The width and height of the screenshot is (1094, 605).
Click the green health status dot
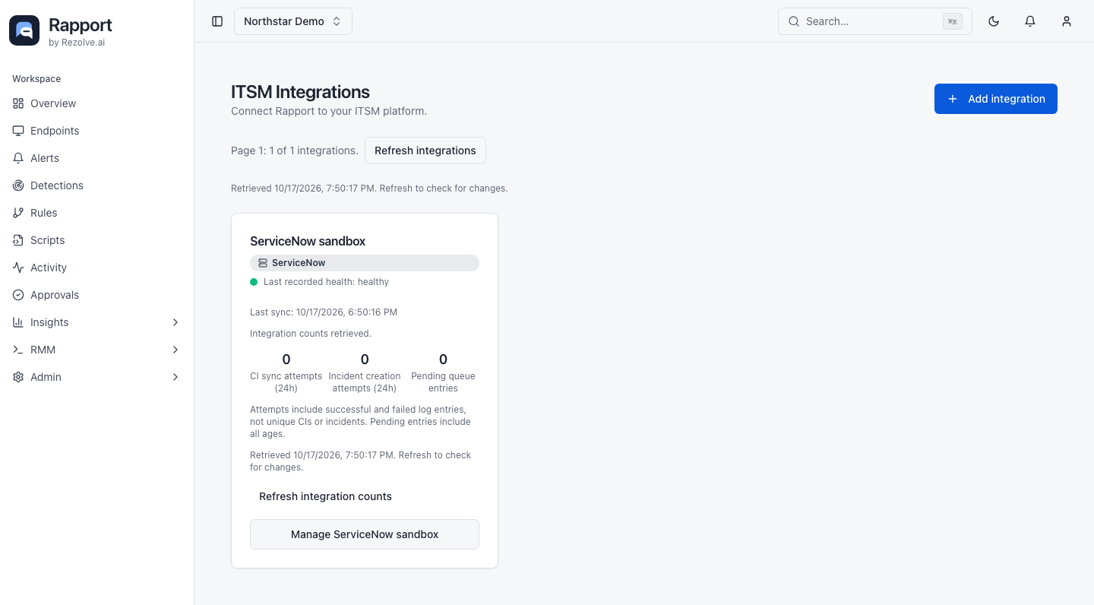[254, 282]
